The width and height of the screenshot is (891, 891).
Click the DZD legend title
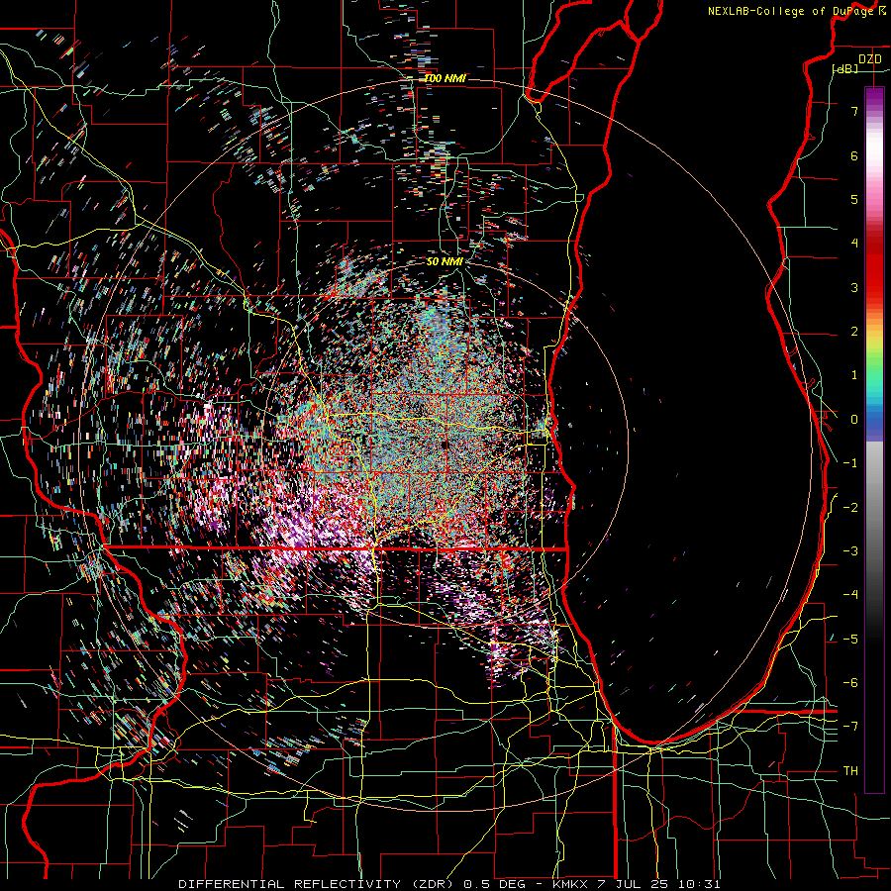coord(870,59)
